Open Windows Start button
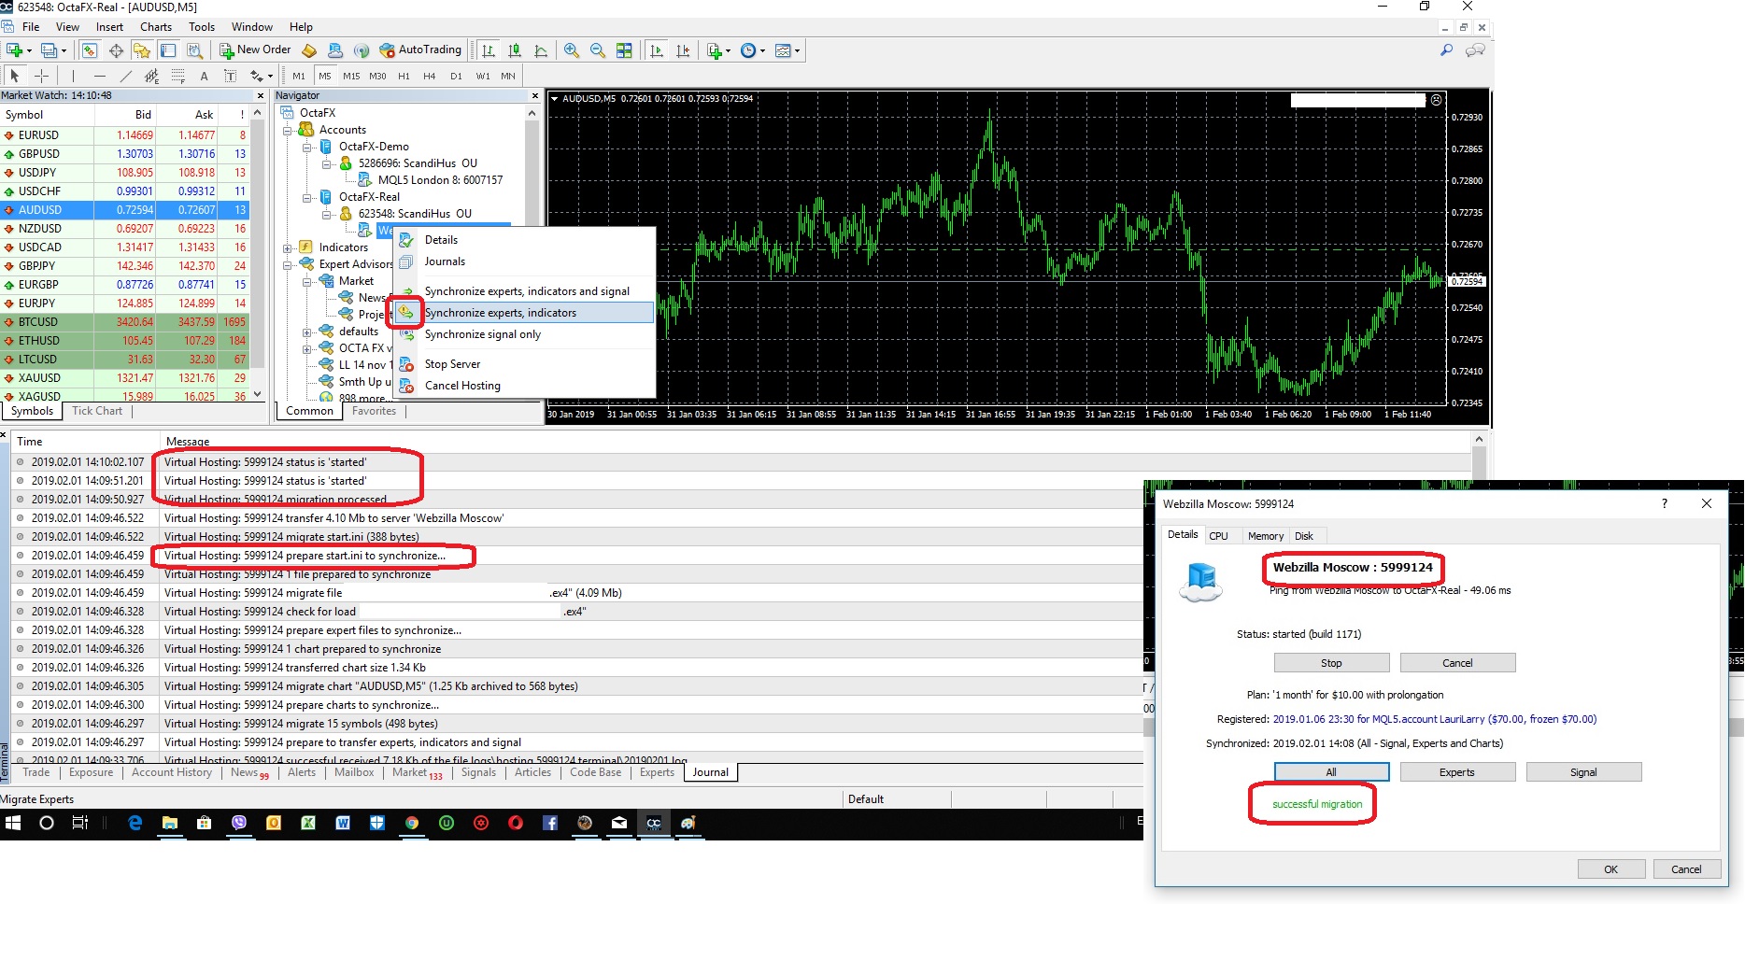 [x=14, y=823]
